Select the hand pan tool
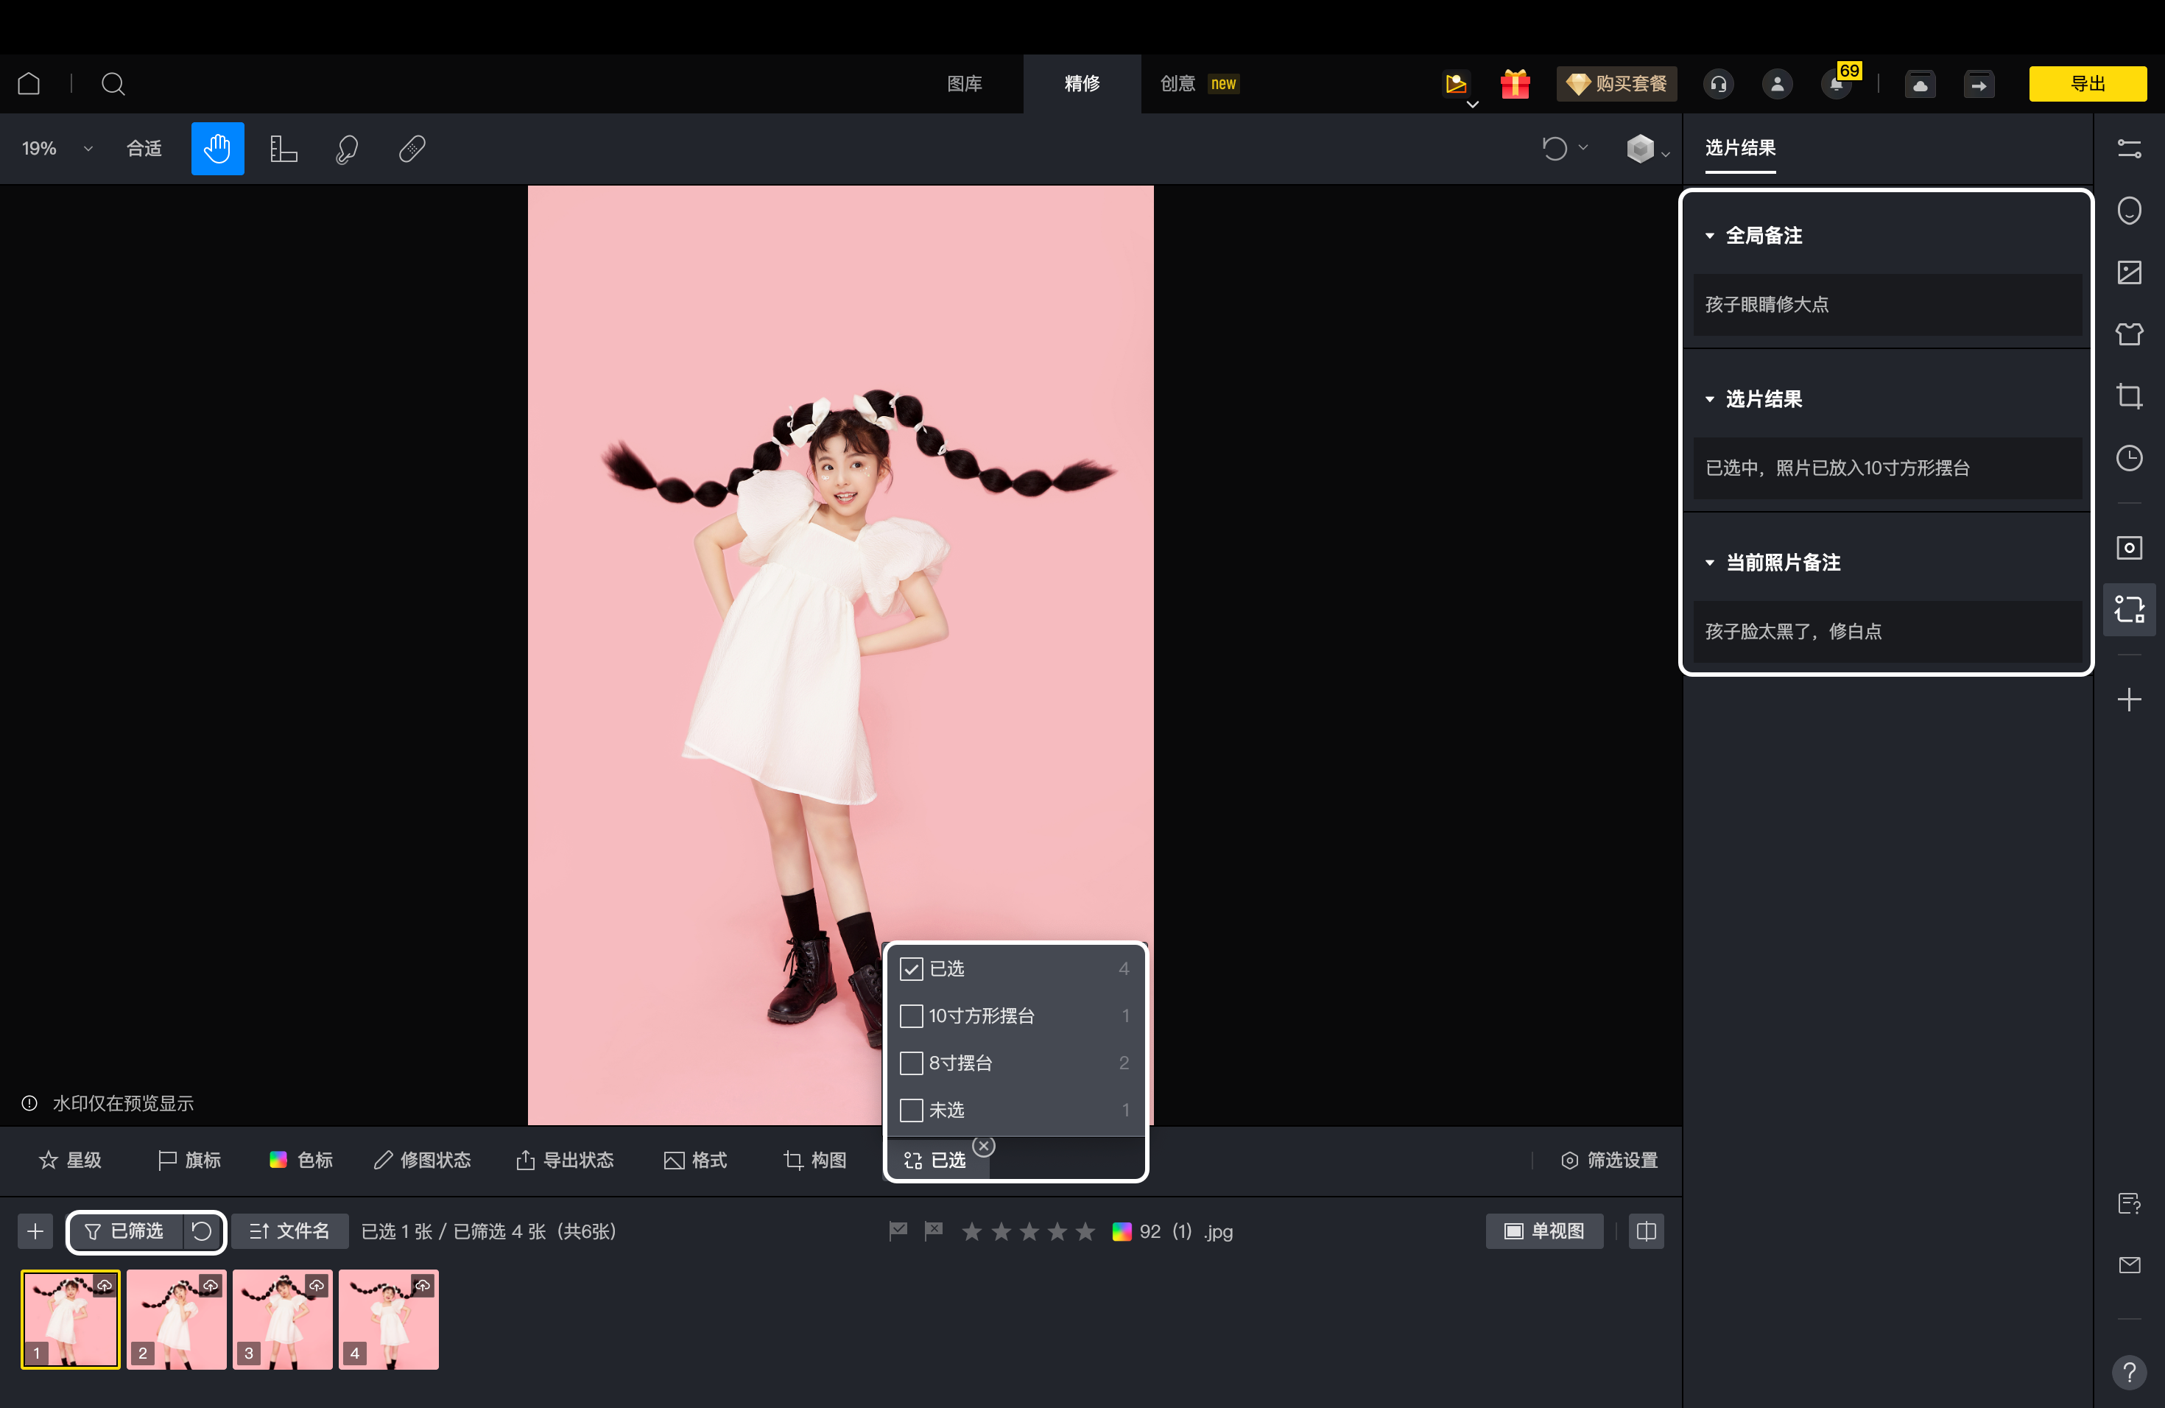The image size is (2165, 1408). pos(217,148)
